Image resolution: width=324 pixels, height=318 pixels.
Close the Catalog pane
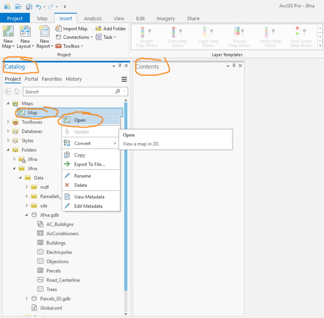tap(126, 66)
